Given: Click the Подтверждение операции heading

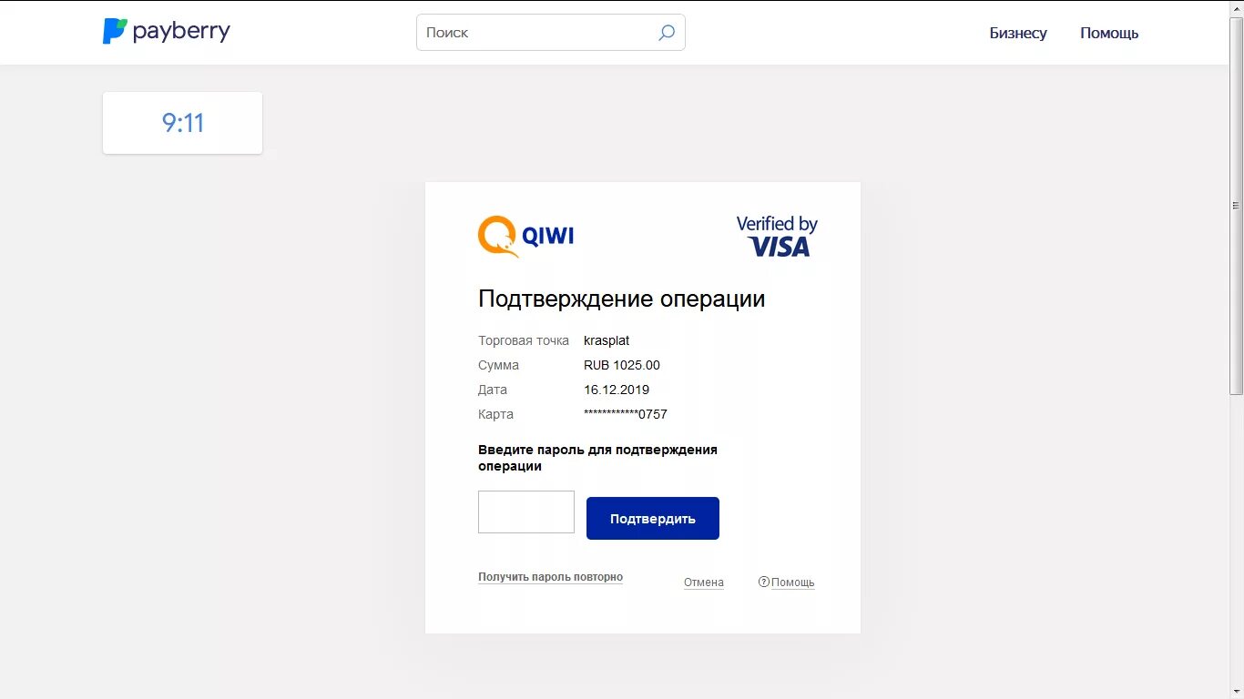Looking at the screenshot, I should pos(621,299).
